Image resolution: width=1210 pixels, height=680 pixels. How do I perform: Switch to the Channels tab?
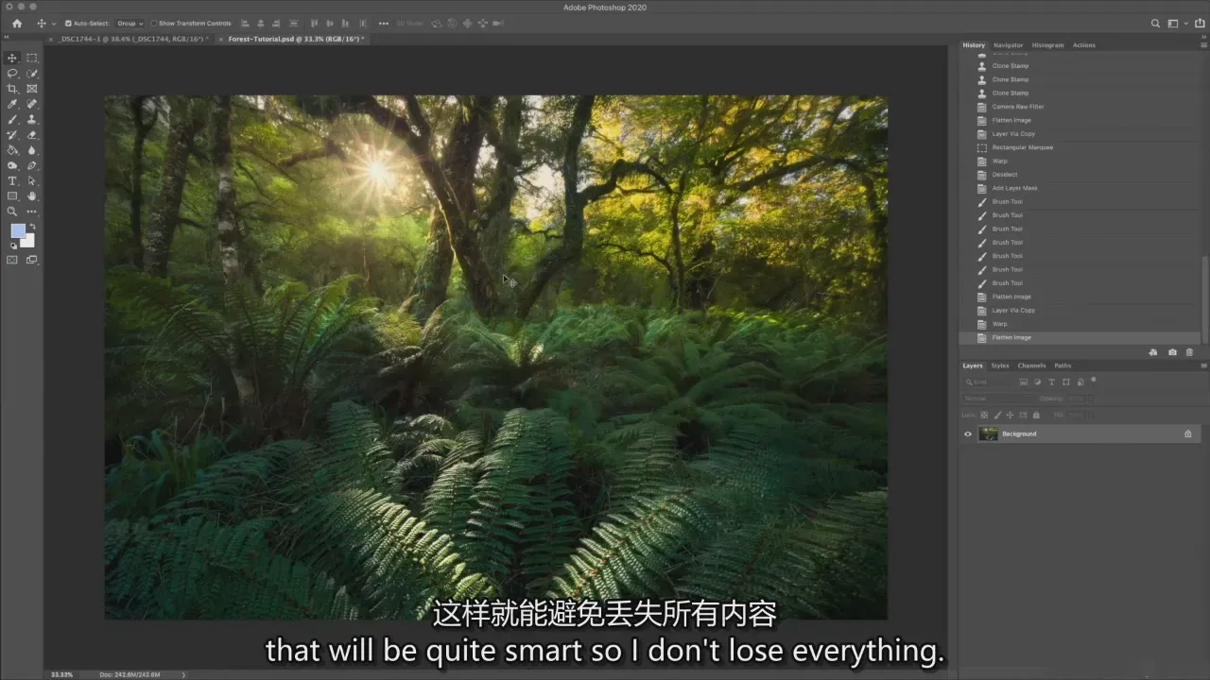1031,365
